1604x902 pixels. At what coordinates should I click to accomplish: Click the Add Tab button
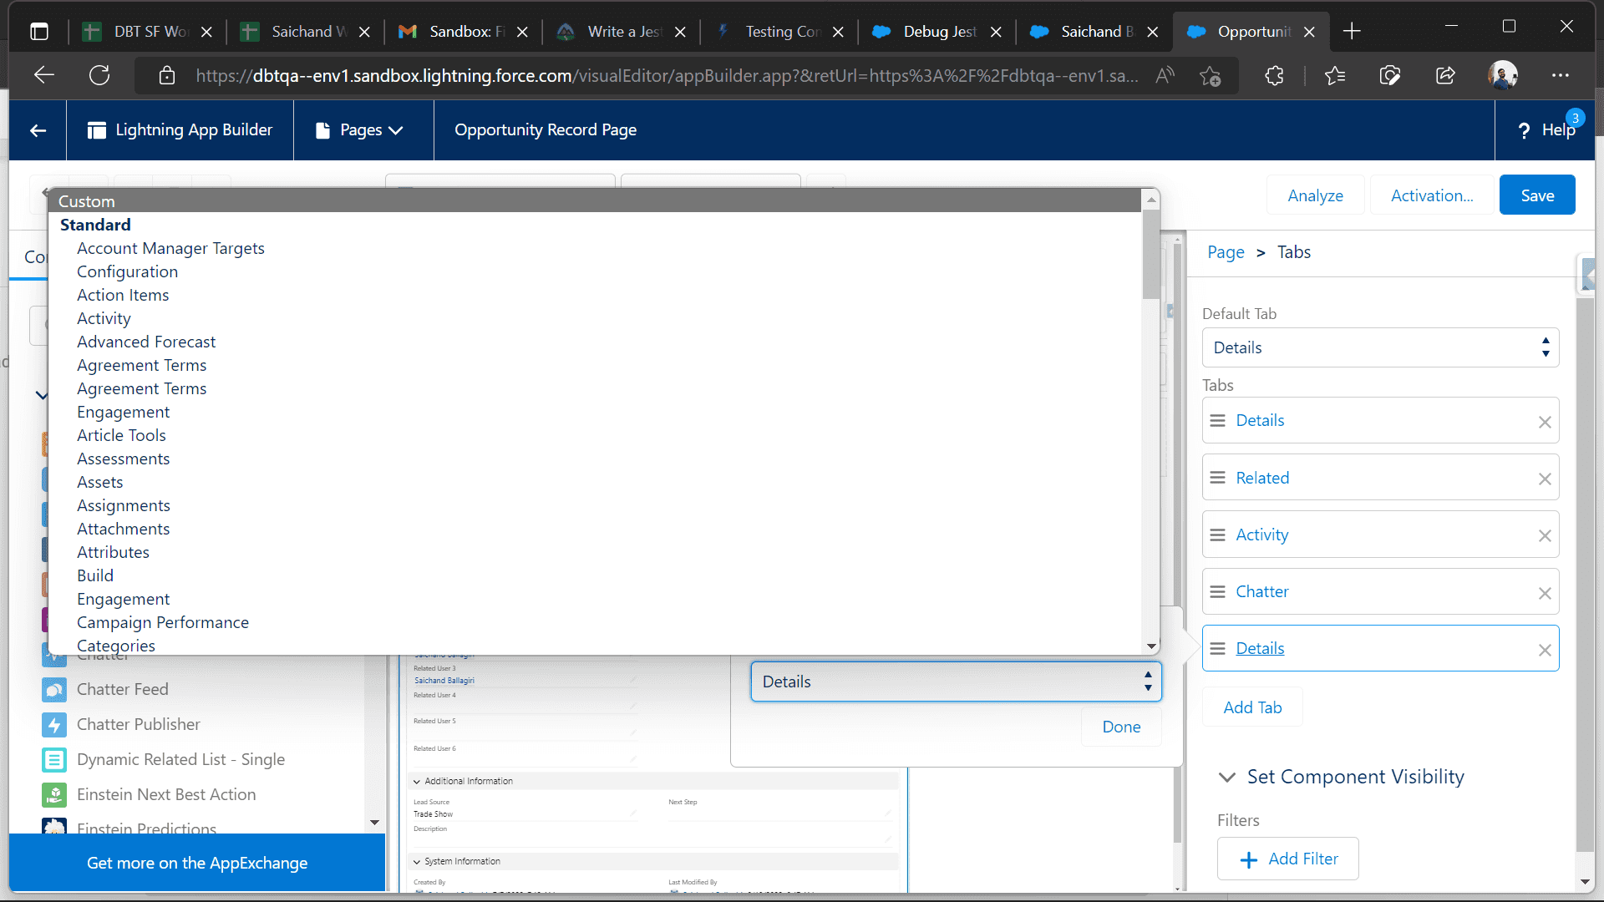click(1252, 708)
